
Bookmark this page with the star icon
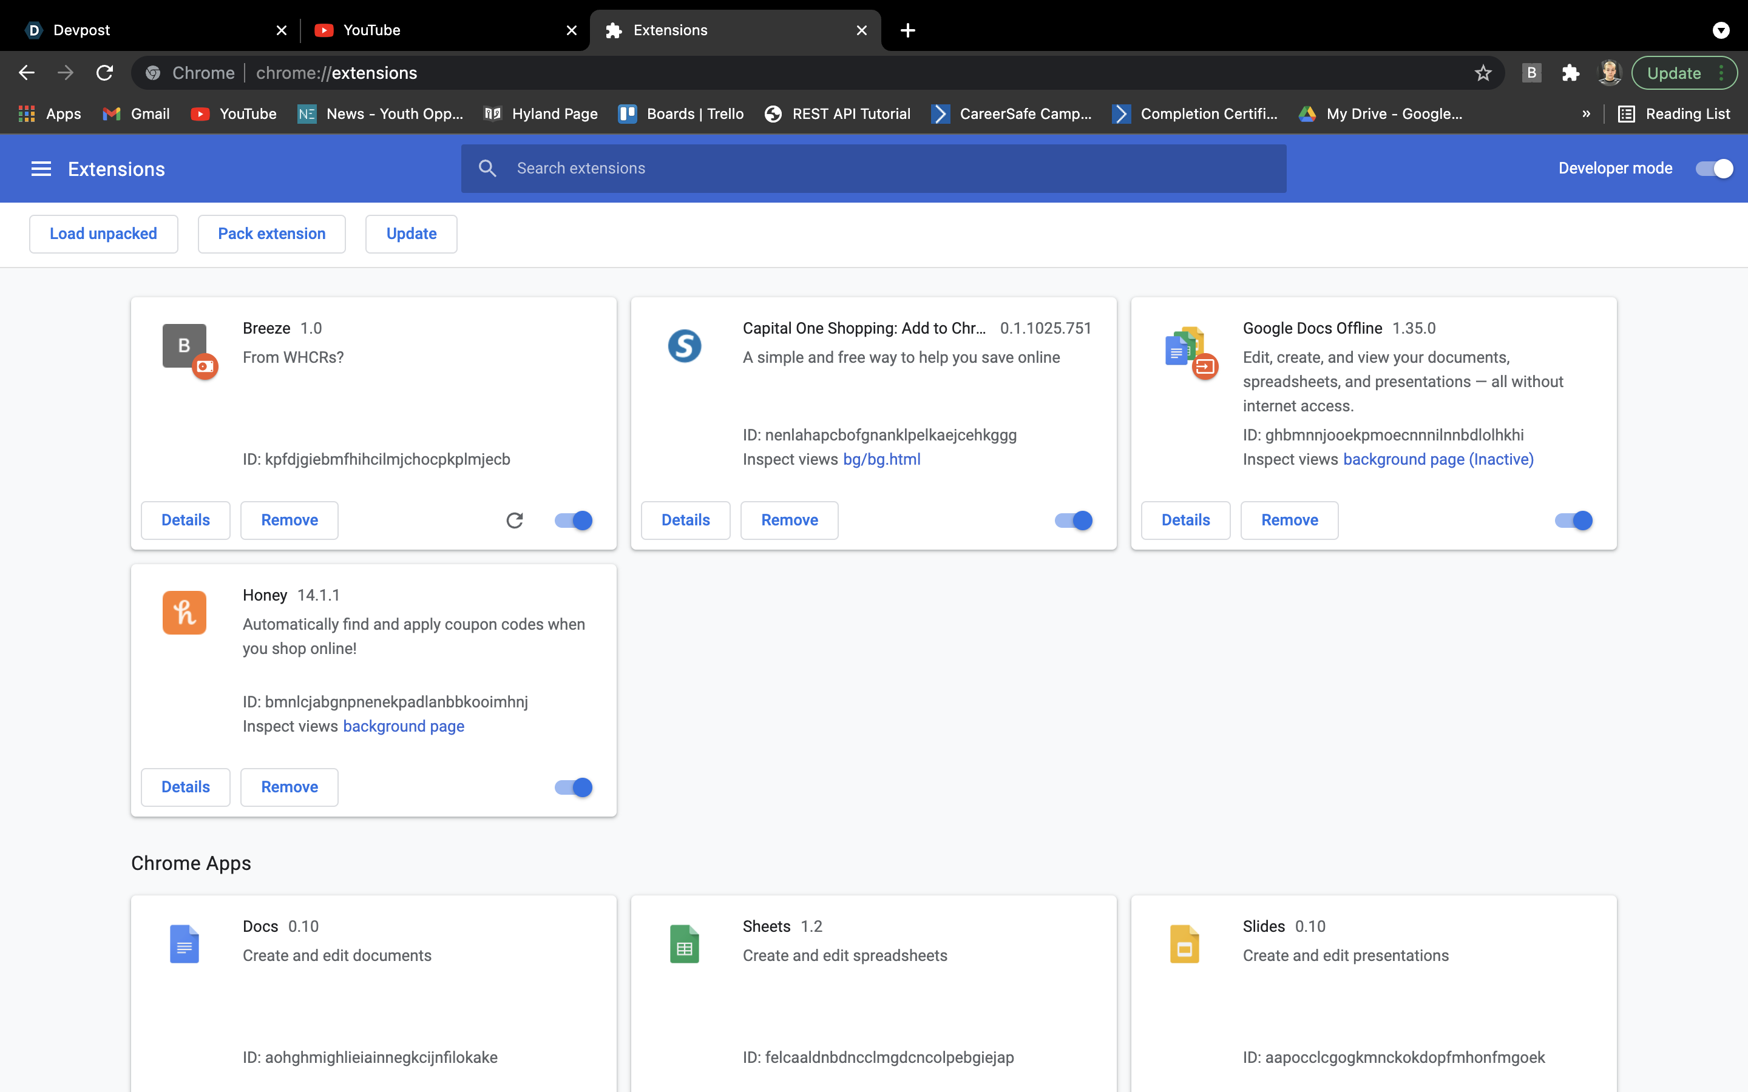click(x=1483, y=73)
